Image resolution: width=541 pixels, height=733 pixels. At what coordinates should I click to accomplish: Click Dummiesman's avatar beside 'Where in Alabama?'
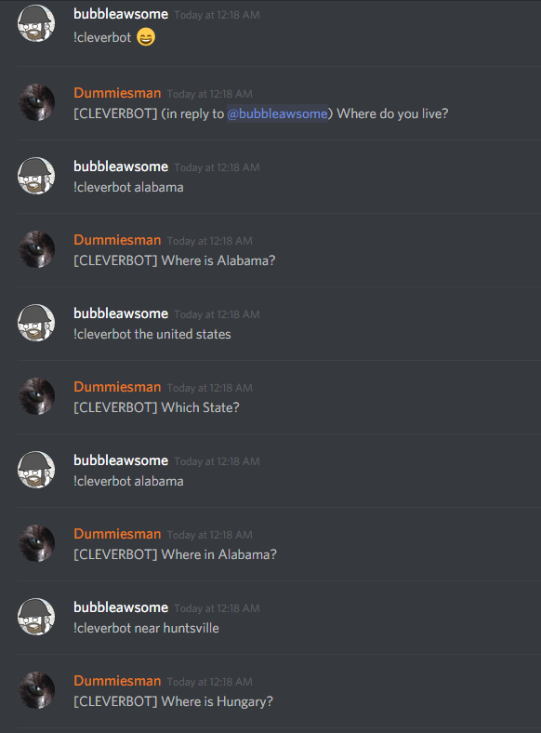coord(36,543)
